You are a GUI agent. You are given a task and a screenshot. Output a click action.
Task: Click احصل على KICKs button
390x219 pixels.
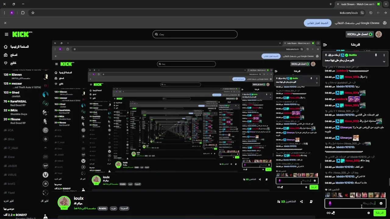(360, 34)
